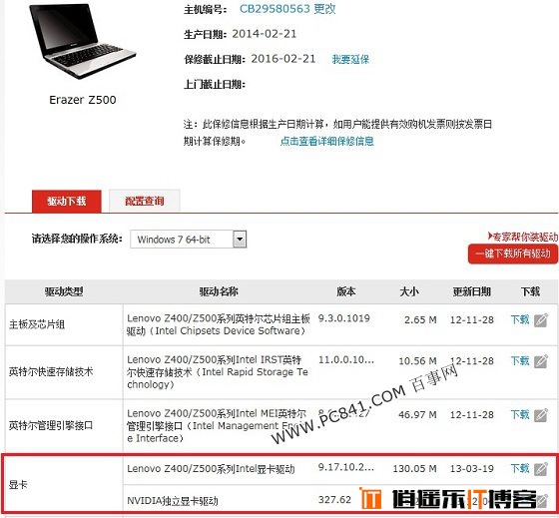
Task: Download the Z400/Z500 Intel显卡驱动
Action: click(520, 468)
